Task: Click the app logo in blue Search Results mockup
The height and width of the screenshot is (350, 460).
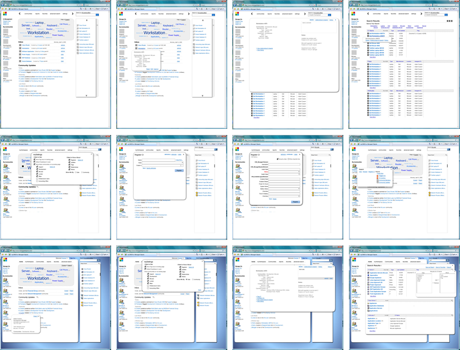Action: (354, 260)
